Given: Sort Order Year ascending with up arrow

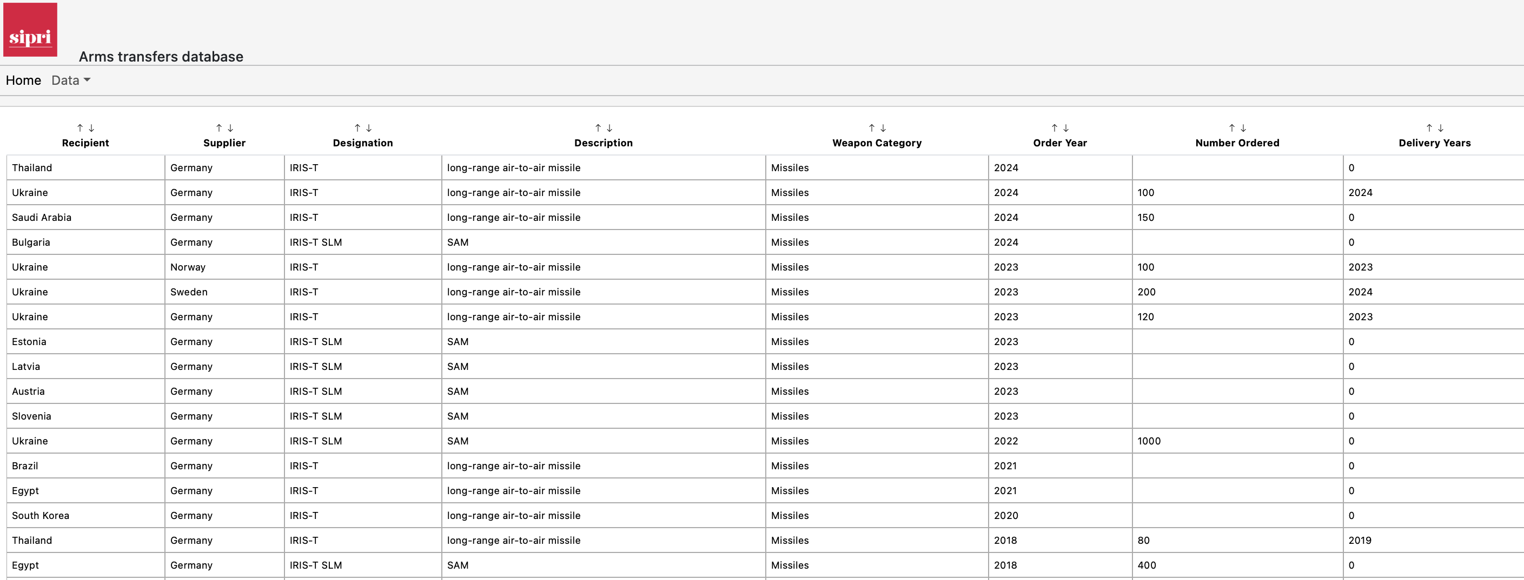Looking at the screenshot, I should pos(1054,127).
